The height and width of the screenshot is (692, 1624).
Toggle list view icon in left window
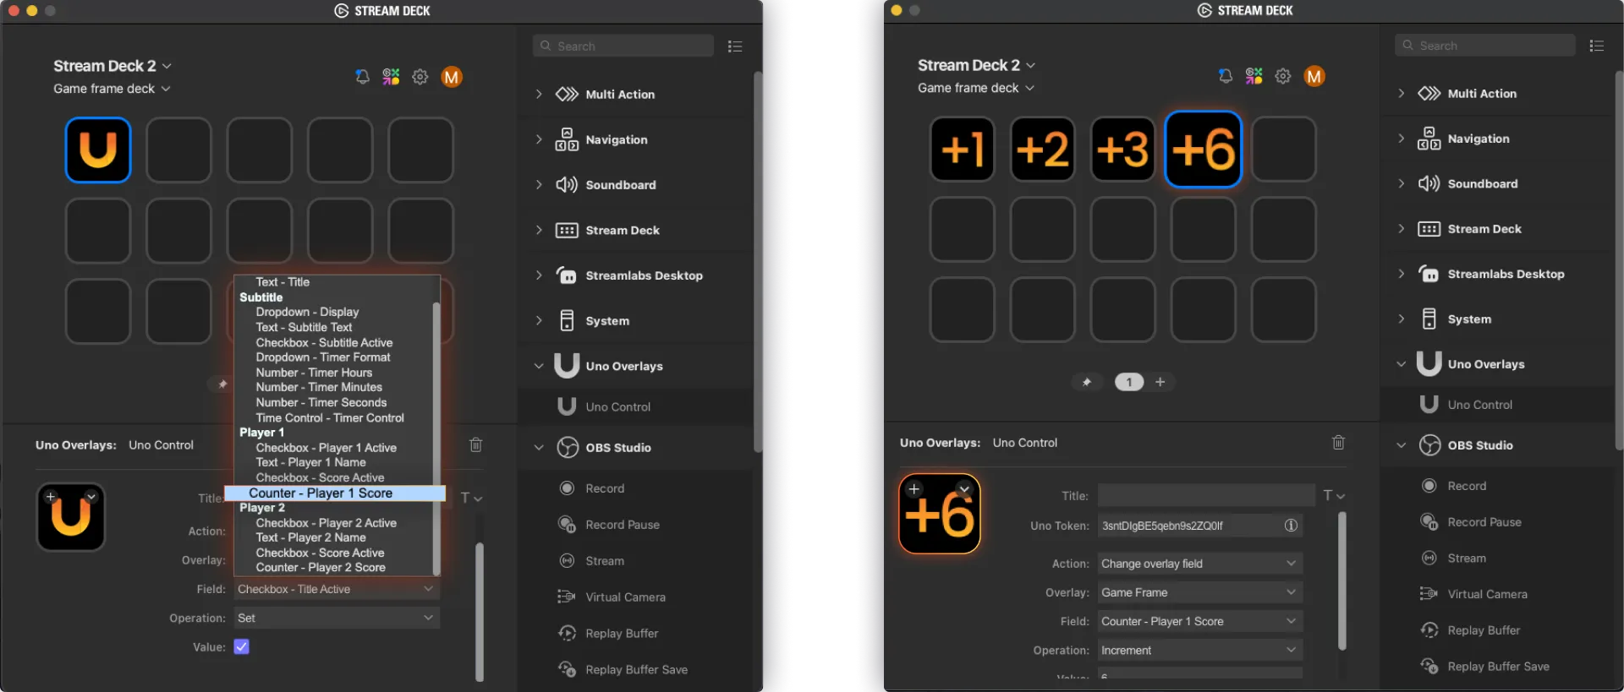click(x=735, y=46)
